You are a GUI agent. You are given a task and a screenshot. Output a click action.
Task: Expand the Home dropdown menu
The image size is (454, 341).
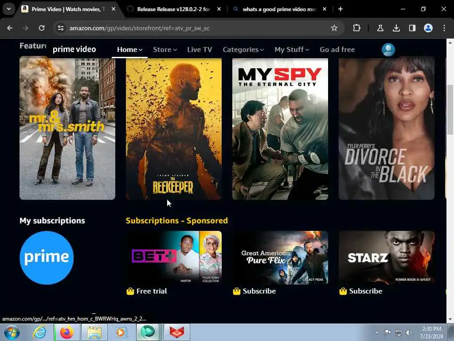[129, 50]
